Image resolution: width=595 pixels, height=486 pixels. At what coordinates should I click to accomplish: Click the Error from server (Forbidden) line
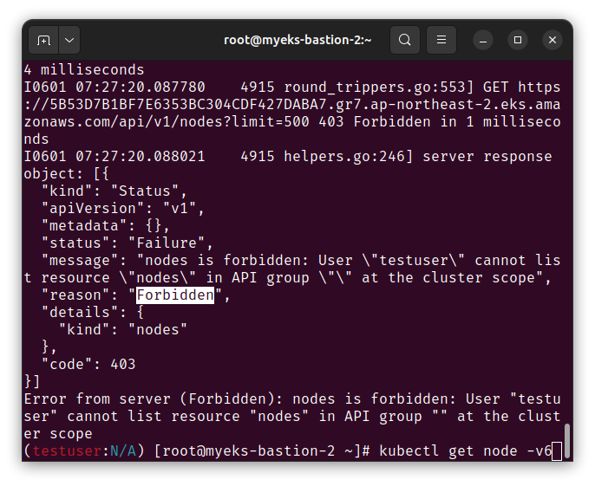click(x=292, y=416)
